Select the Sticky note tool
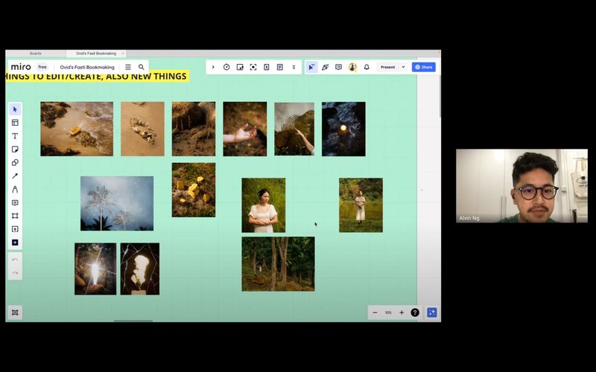Viewport: 596px width, 372px height. click(15, 150)
